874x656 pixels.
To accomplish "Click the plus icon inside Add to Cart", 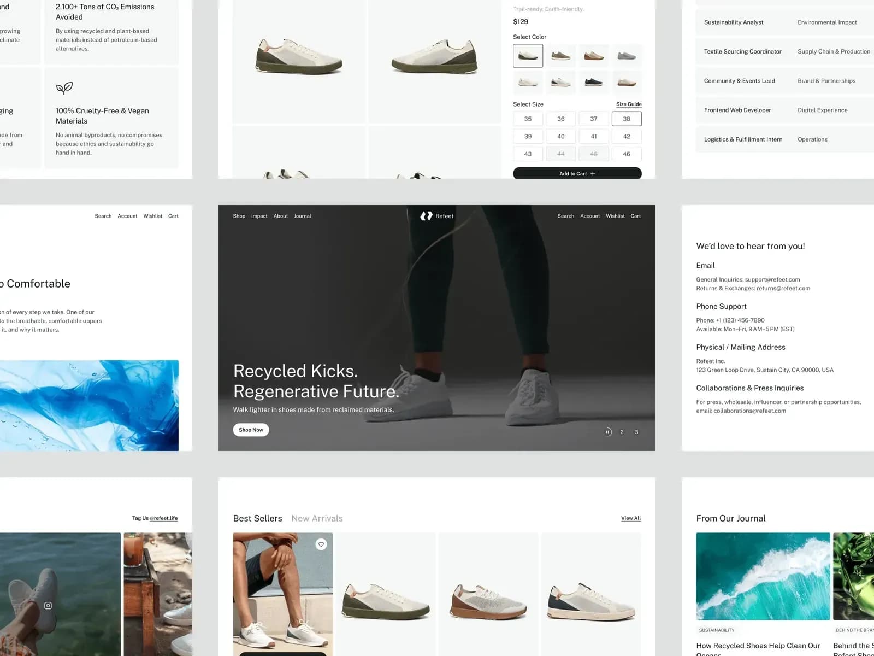I will [592, 173].
